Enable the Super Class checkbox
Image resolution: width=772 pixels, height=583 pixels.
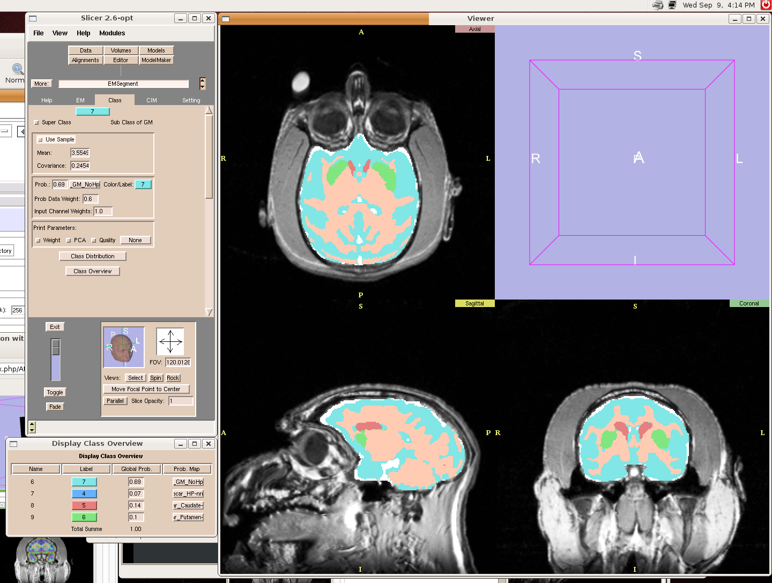[x=37, y=123]
